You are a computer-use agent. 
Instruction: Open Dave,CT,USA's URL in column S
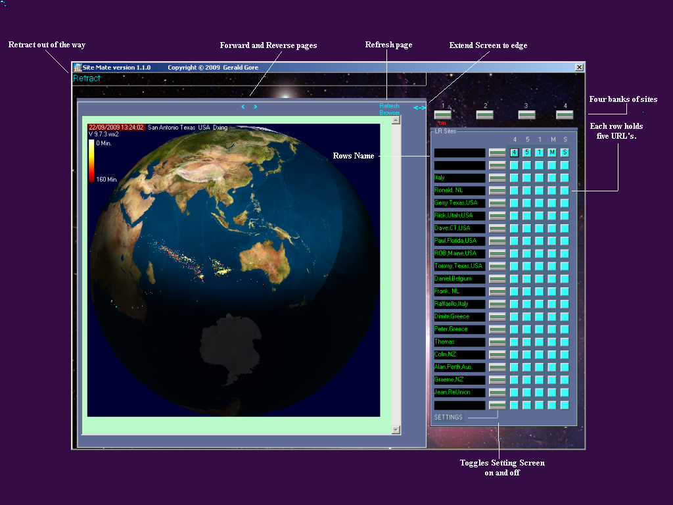pyautogui.click(x=565, y=228)
